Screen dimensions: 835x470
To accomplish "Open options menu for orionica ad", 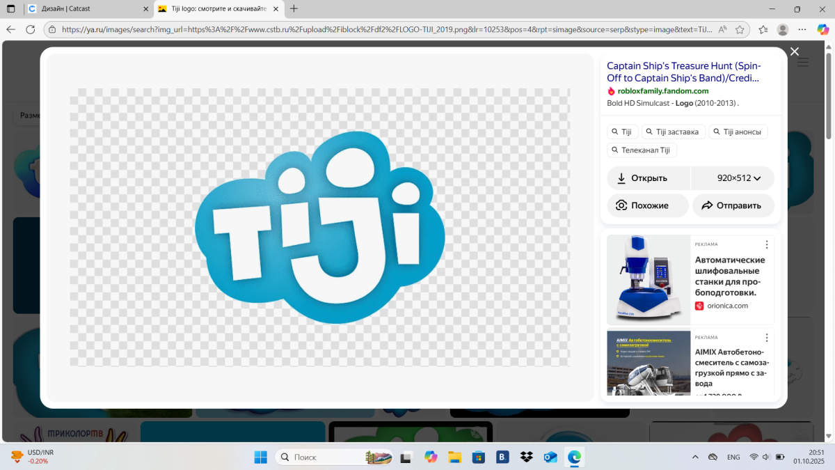I will tap(767, 244).
